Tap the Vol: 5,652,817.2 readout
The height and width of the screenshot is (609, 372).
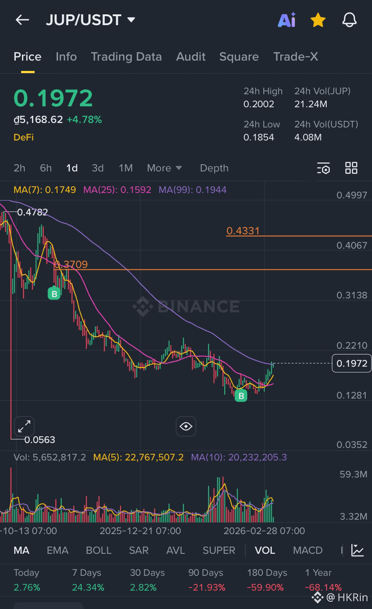point(49,457)
